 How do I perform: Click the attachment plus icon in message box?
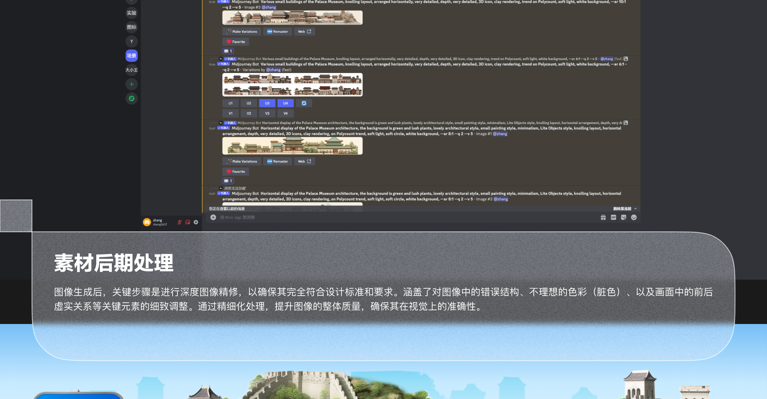213,217
